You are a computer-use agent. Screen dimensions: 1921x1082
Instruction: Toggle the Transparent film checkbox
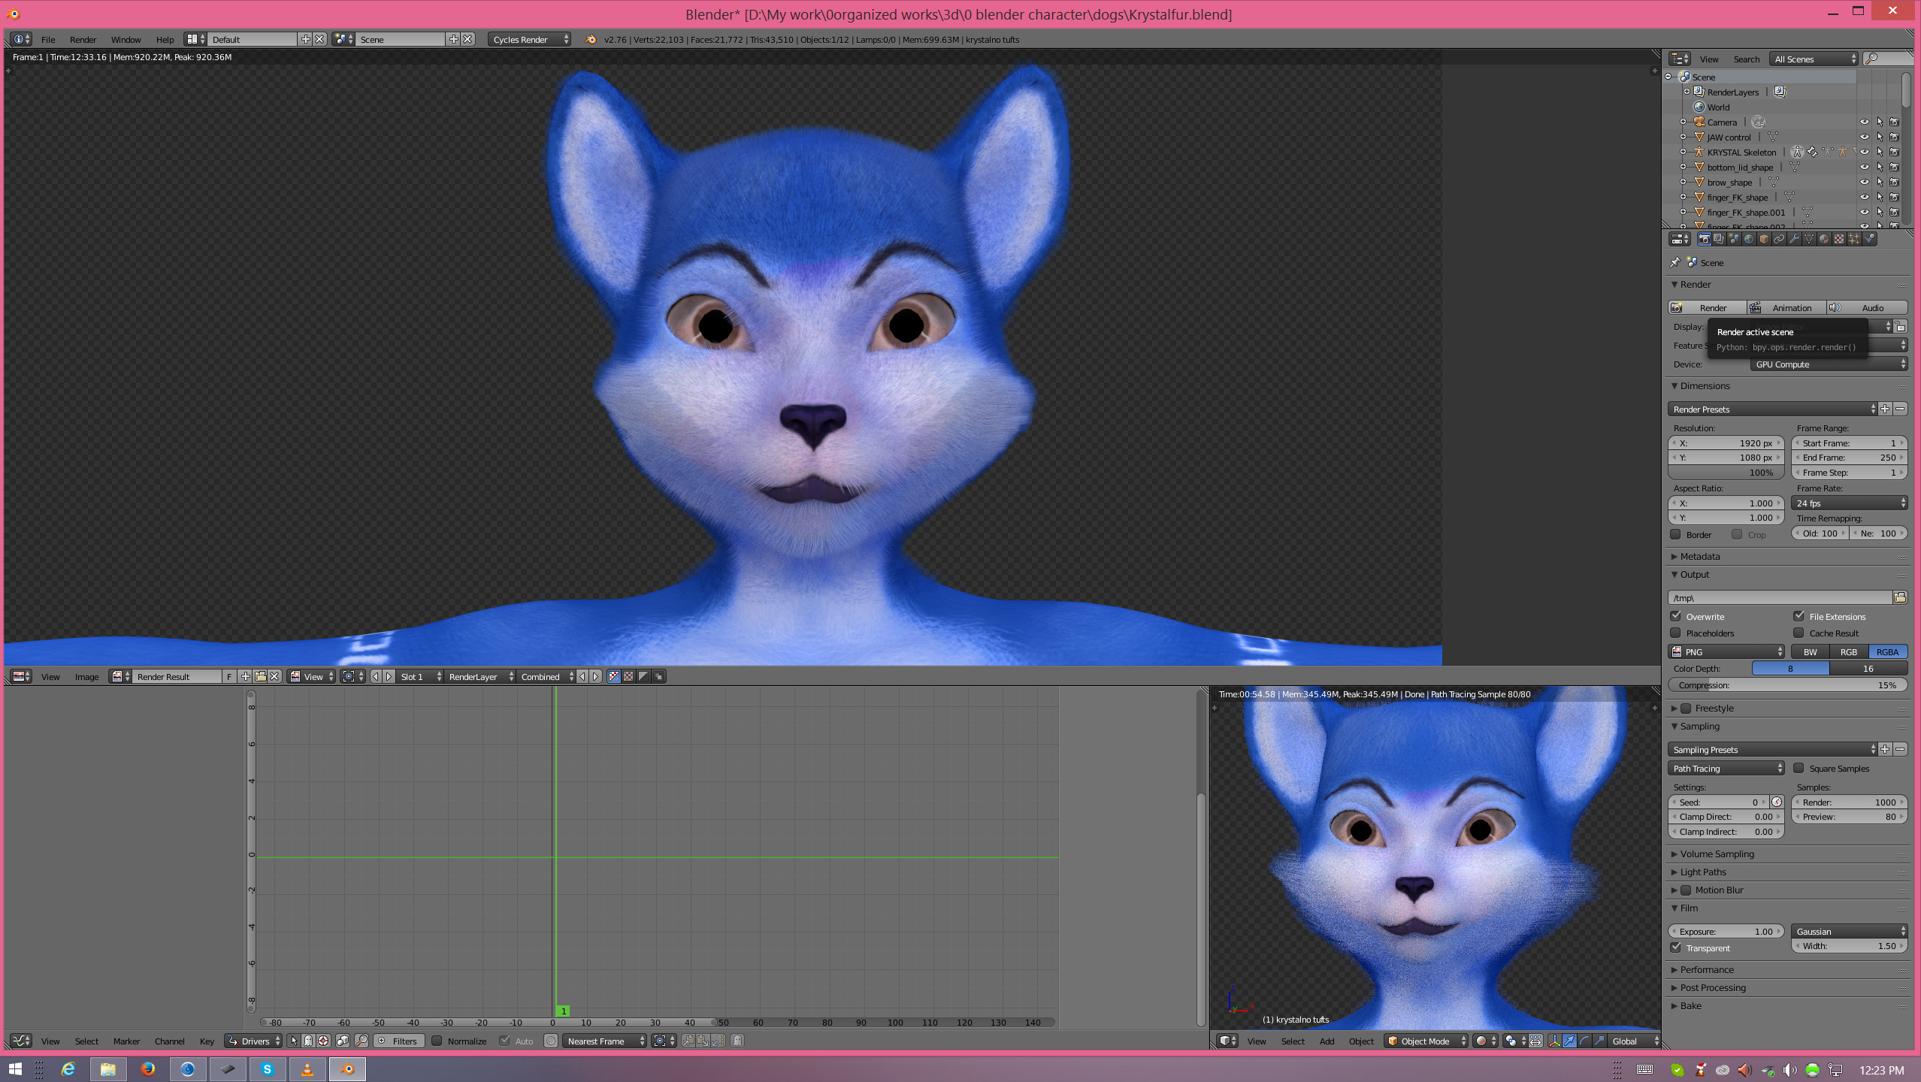(1676, 948)
